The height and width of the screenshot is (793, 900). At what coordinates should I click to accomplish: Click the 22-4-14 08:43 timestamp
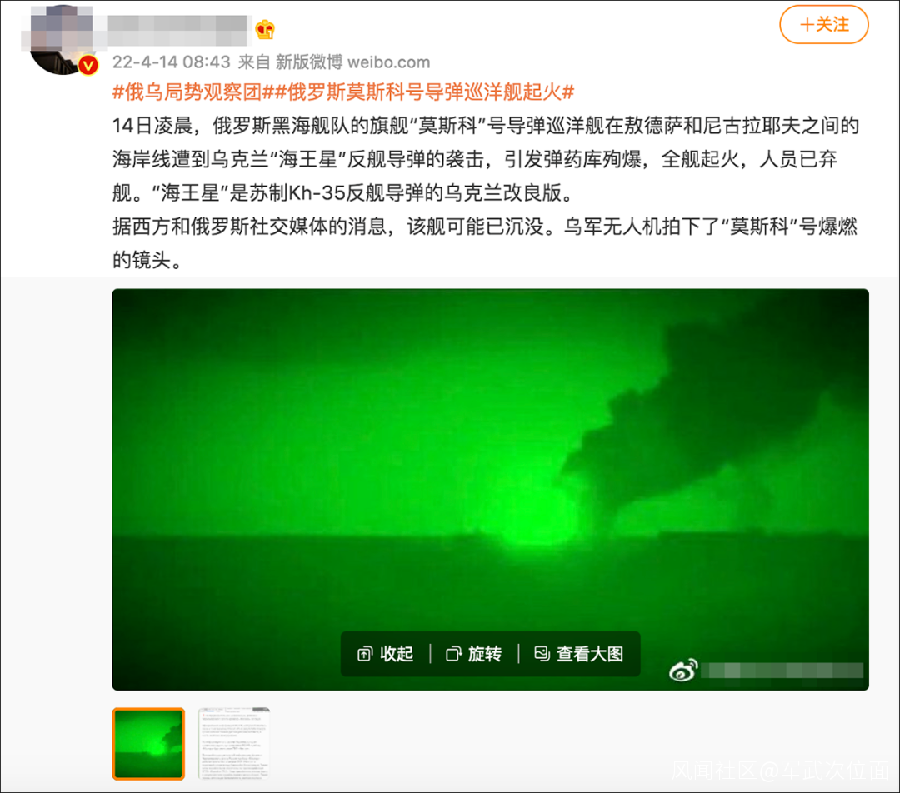point(171,62)
